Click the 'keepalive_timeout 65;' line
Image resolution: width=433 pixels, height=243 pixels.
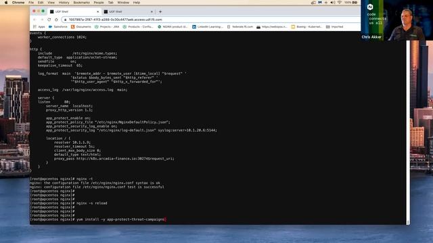coord(60,65)
